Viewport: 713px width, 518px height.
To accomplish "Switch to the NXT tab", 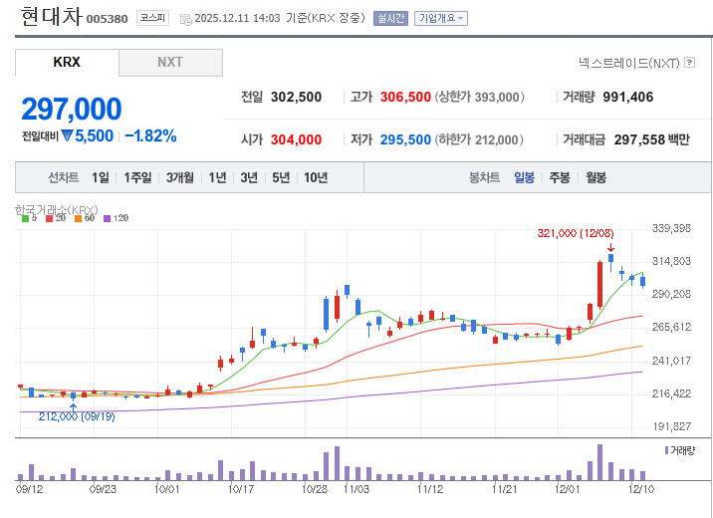I will [x=170, y=62].
